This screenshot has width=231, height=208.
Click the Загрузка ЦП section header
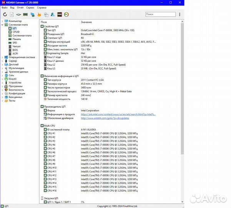(49, 198)
